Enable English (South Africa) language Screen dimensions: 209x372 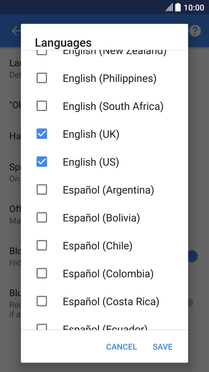click(x=42, y=106)
